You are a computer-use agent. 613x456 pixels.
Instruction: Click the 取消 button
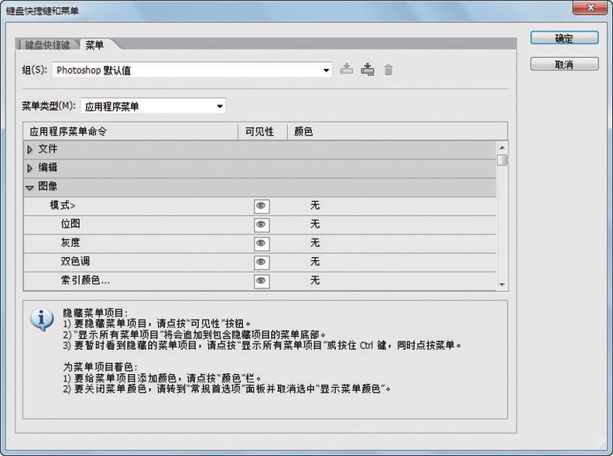click(x=563, y=64)
